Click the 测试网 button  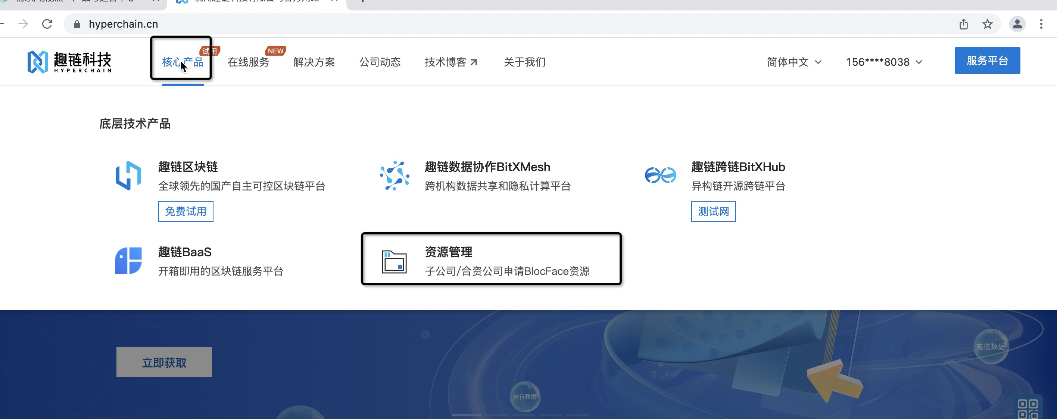coord(714,211)
